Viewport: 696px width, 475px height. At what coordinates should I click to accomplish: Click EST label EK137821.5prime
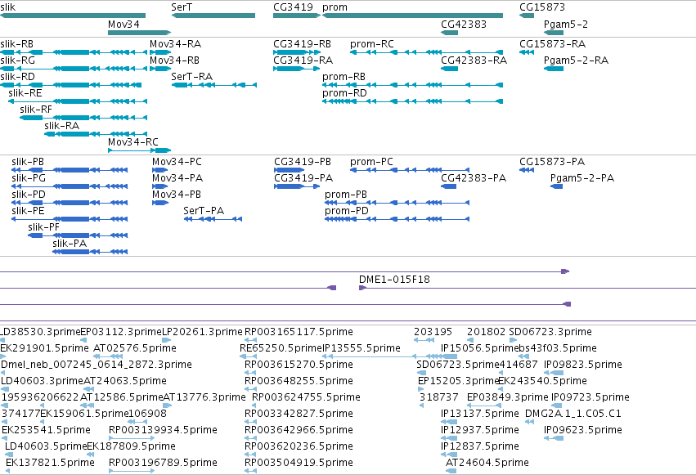[50, 463]
